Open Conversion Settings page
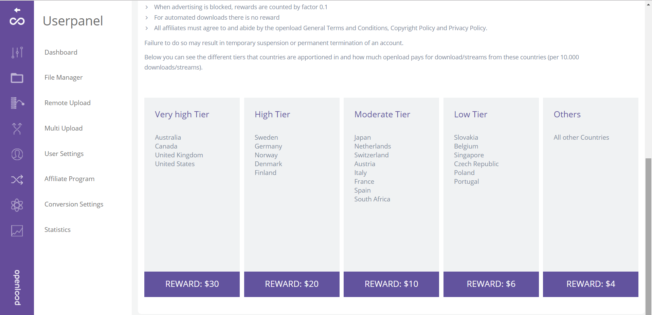Screen dimensions: 652x315 coord(74,204)
